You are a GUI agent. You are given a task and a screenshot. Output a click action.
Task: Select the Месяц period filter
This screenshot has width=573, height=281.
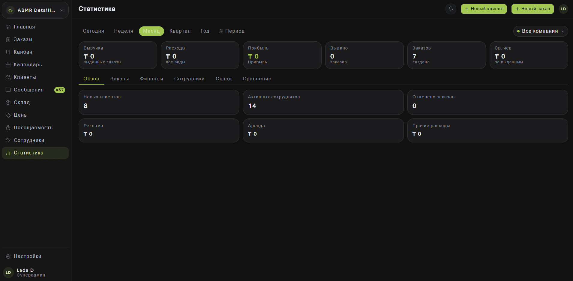[151, 31]
